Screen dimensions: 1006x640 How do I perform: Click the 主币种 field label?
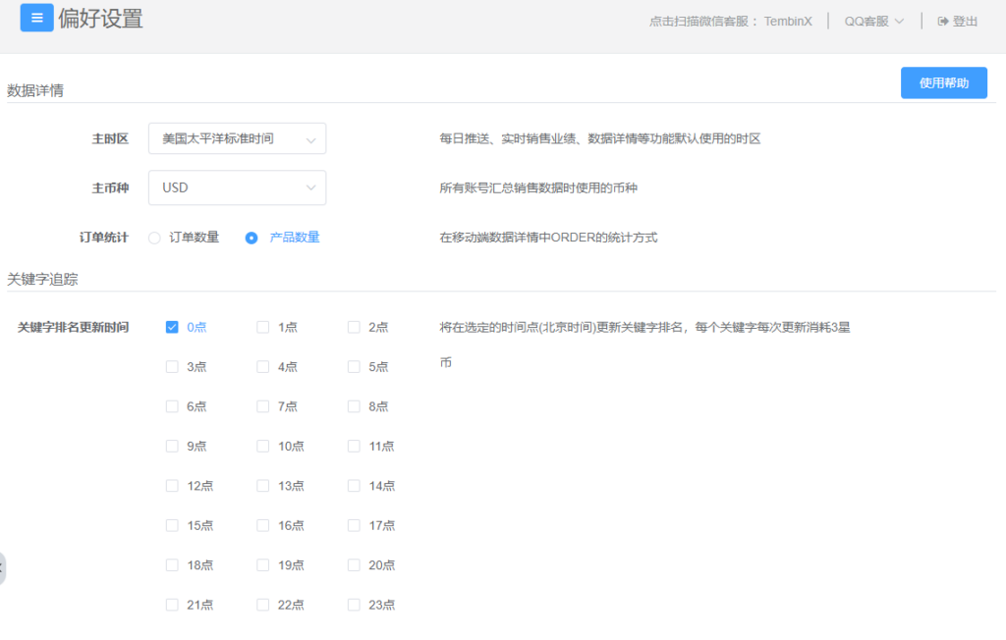pos(110,187)
